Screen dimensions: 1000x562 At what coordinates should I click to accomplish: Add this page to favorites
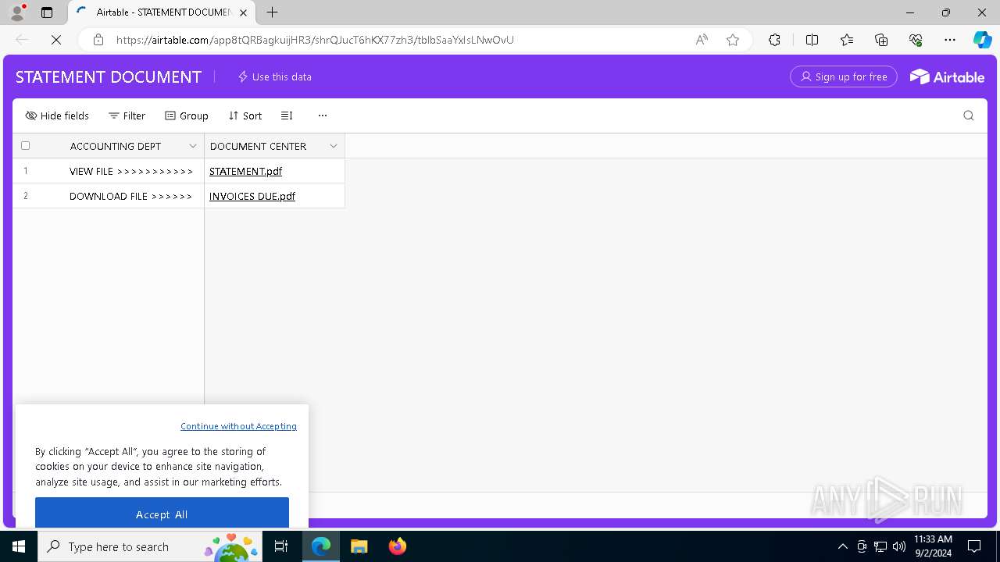[733, 40]
